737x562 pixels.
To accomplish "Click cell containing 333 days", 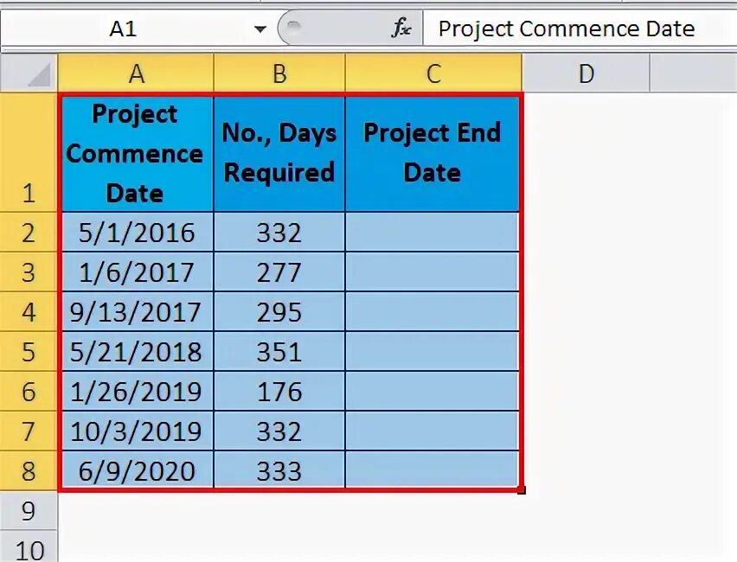I will [279, 470].
